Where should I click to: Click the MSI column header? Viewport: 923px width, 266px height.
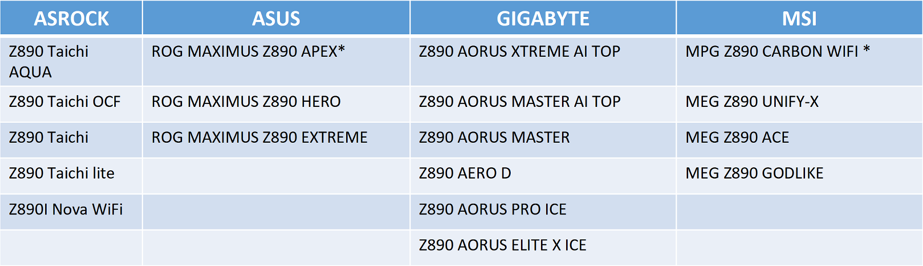point(799,19)
